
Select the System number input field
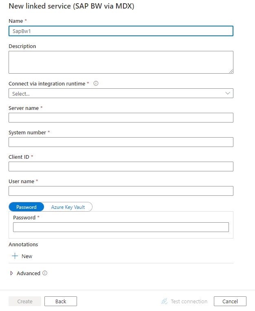[121, 142]
